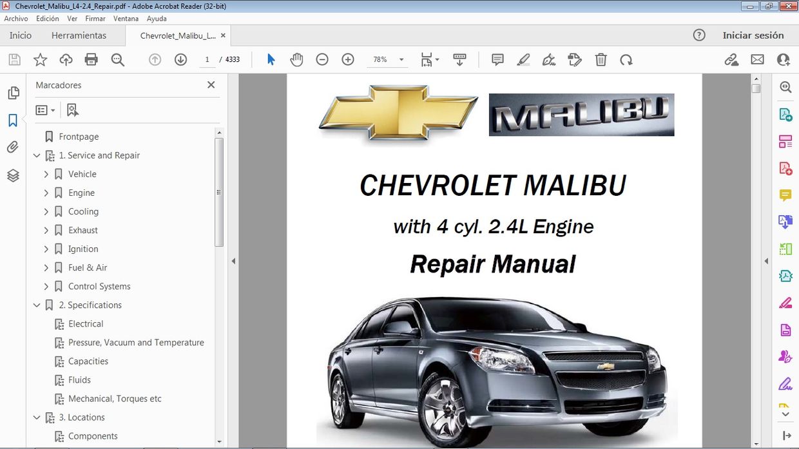Toggle the Bookmarks panel visibility
799x449 pixels.
(14, 119)
